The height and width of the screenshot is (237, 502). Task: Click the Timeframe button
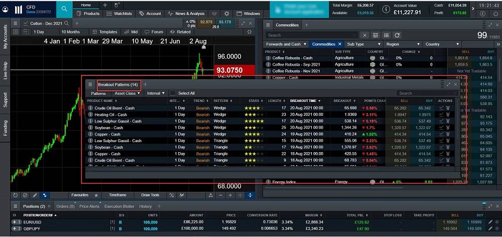117,195
